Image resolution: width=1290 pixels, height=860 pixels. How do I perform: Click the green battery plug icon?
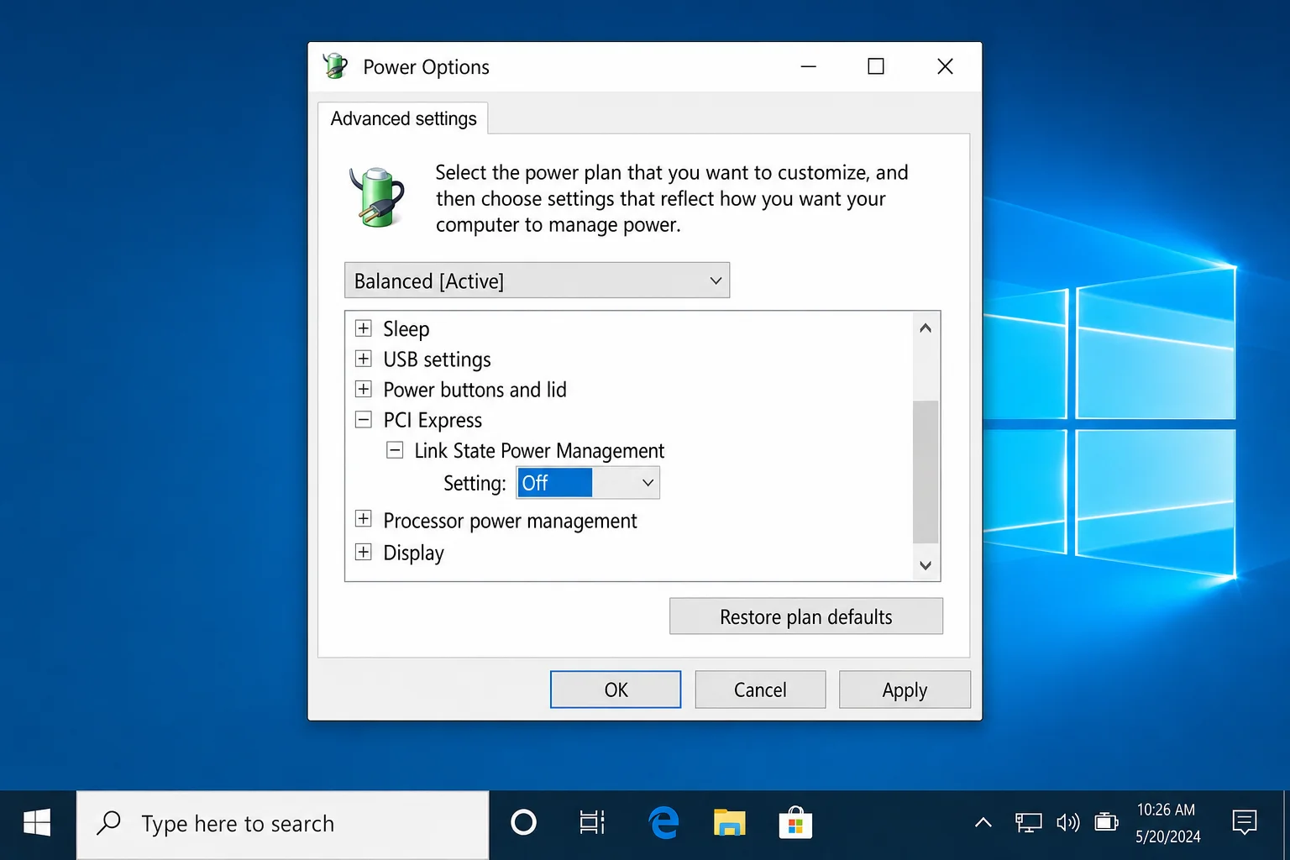(x=377, y=197)
